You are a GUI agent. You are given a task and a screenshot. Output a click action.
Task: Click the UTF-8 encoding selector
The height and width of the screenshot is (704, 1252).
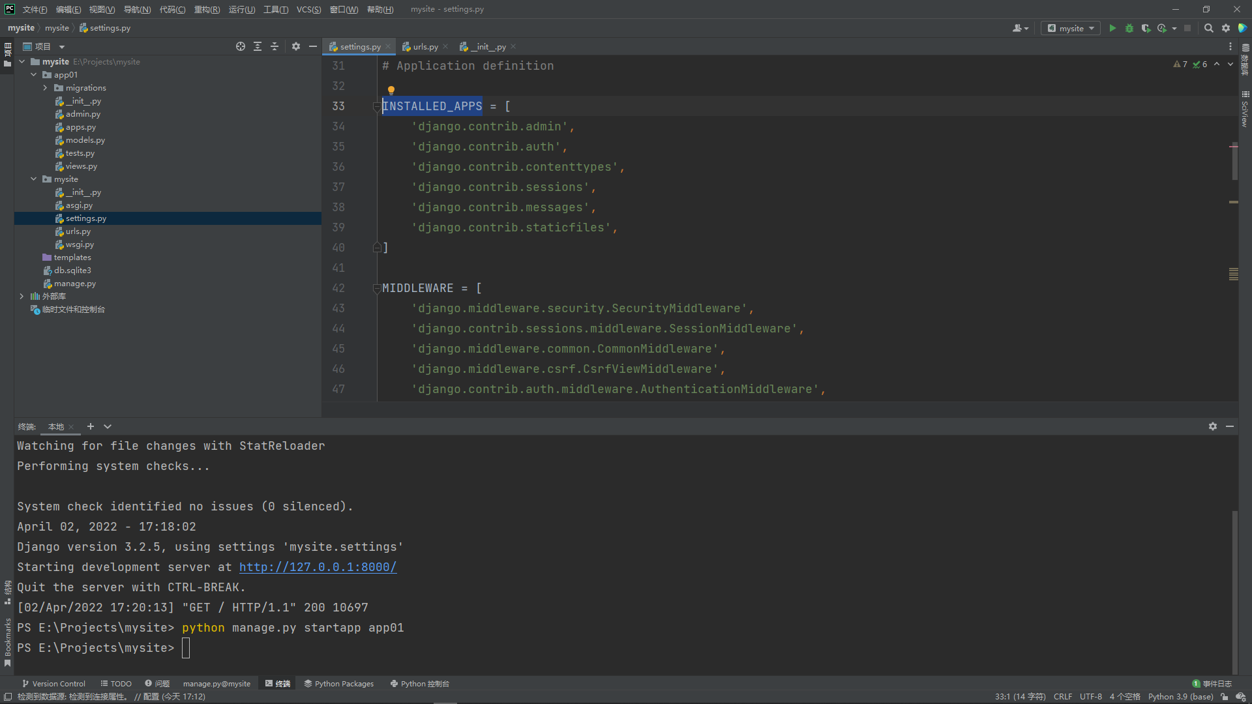click(1090, 697)
